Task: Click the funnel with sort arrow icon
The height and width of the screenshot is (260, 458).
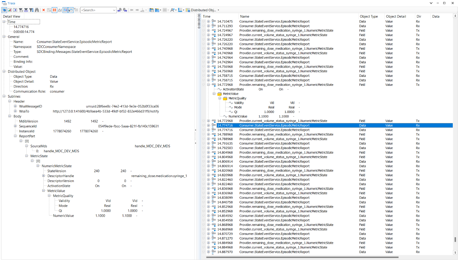Action: coord(32,10)
